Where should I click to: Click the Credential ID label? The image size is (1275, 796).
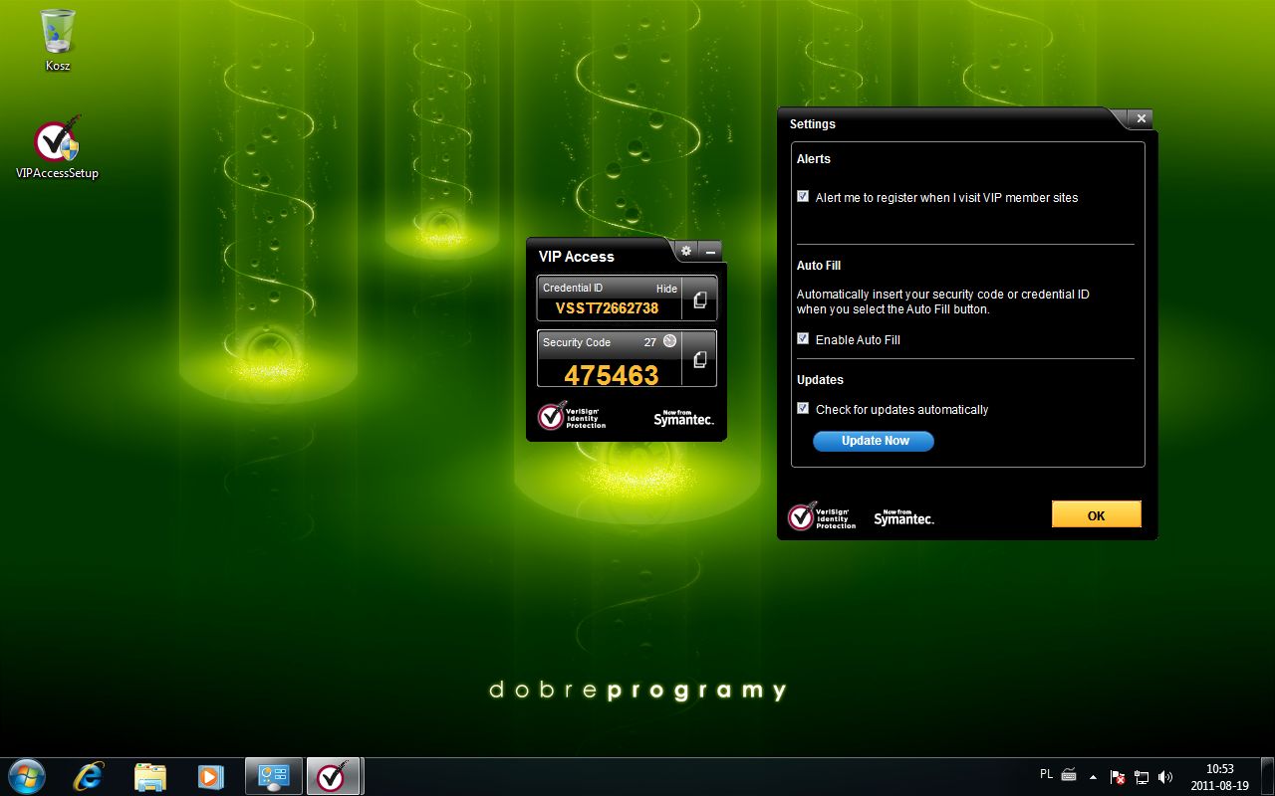point(573,288)
